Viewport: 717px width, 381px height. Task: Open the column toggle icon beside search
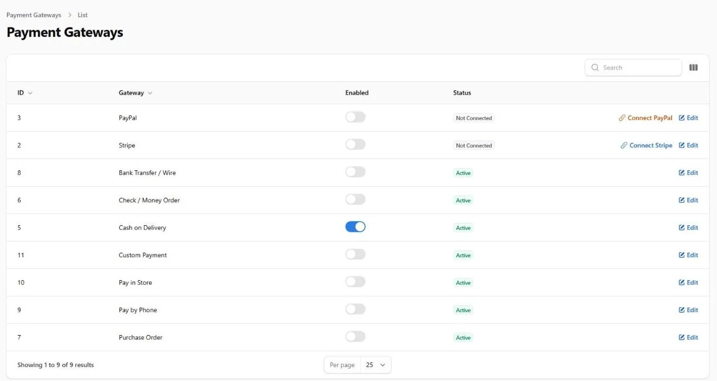point(693,68)
